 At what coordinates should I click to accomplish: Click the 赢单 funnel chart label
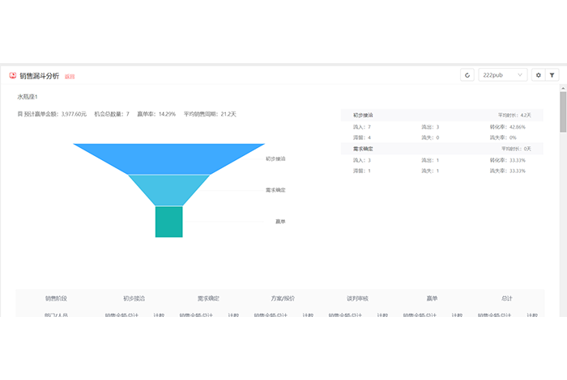pyautogui.click(x=280, y=222)
